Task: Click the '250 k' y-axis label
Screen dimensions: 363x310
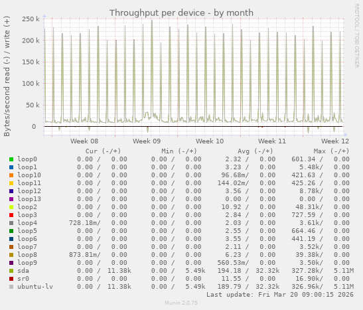Action: pyautogui.click(x=31, y=19)
